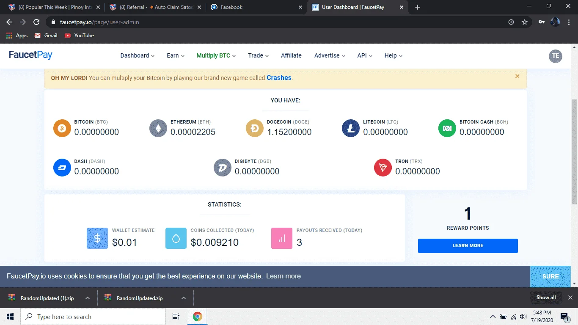
Task: Go back using the browser back arrow
Action: pos(9,22)
